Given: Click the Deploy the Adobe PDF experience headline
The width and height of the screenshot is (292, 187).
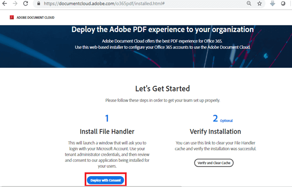Looking at the screenshot, I should (x=162, y=30).
